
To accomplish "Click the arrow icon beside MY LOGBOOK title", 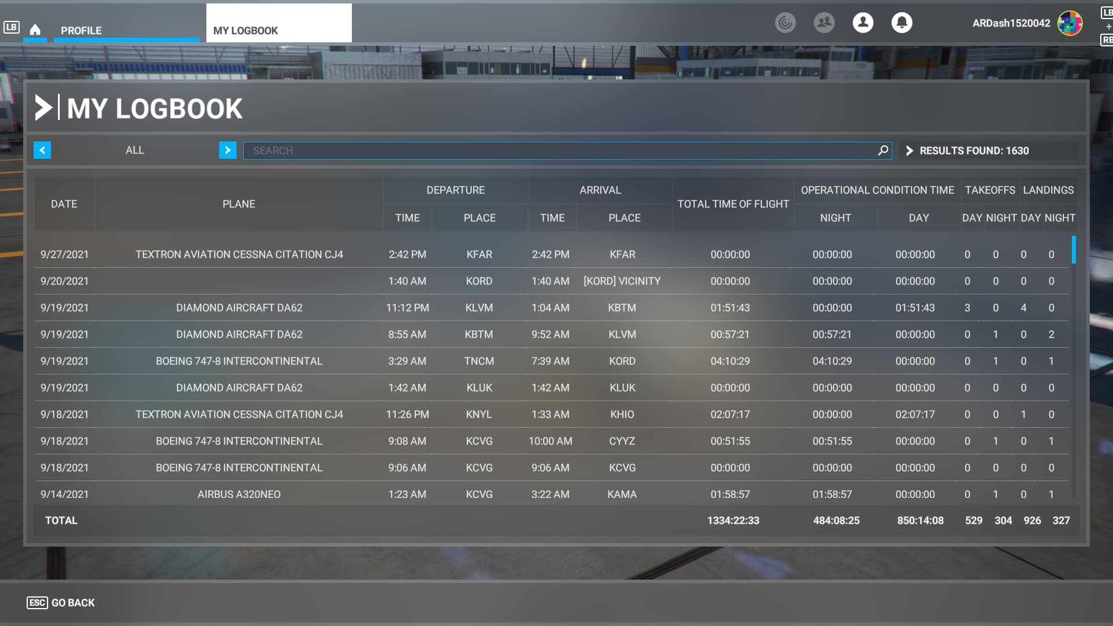I will coord(45,108).
